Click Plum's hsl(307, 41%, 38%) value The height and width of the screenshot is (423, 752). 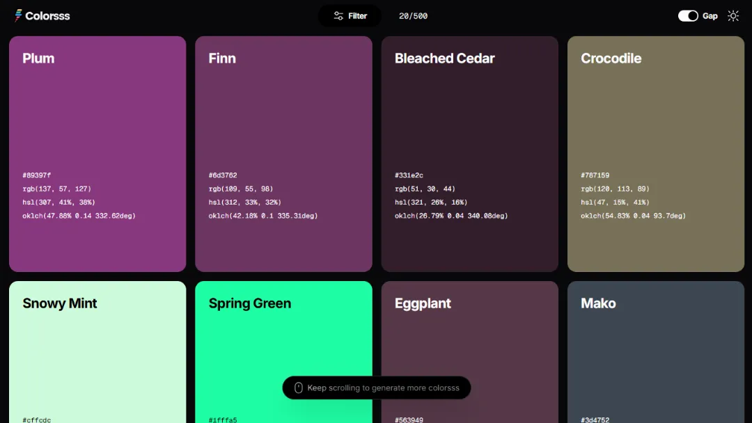(58, 202)
